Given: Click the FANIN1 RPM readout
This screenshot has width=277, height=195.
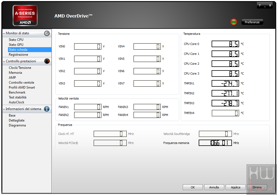Looking at the screenshot, I should (88, 107).
